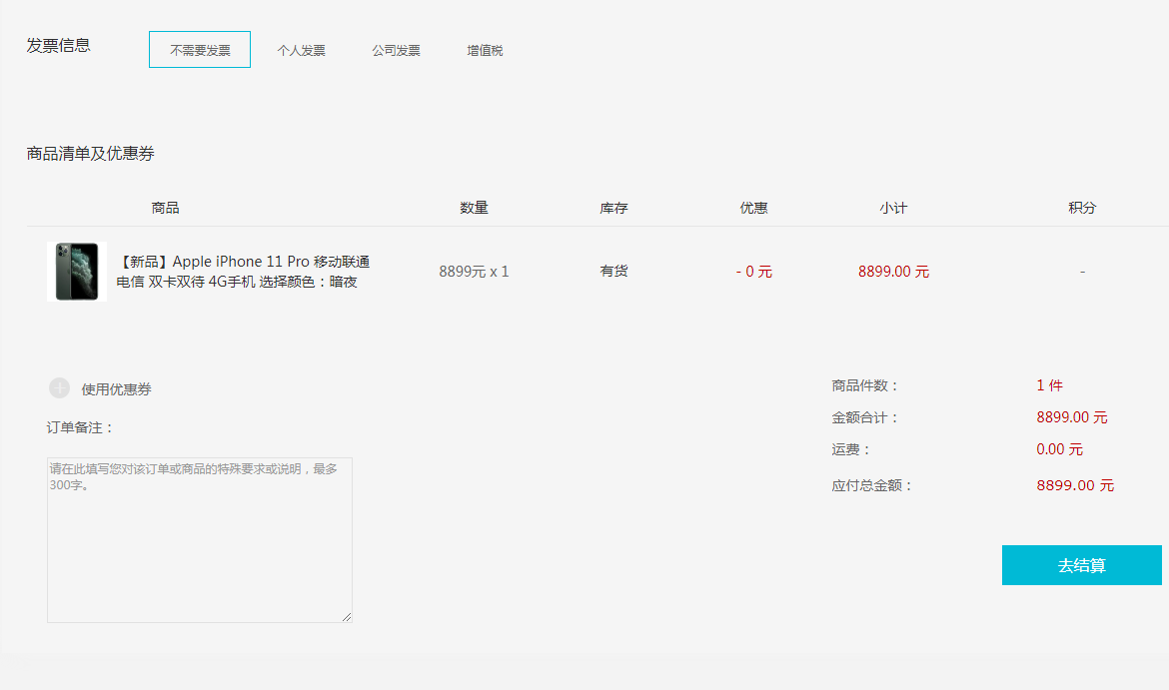Screen dimensions: 1169x690
Task: Click the 应付总金额 label
Action: coord(872,486)
